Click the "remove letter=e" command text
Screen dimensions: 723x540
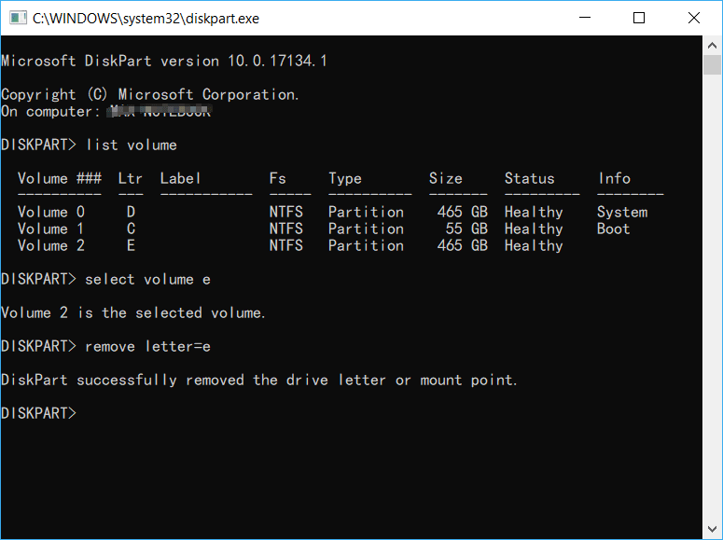[147, 346]
